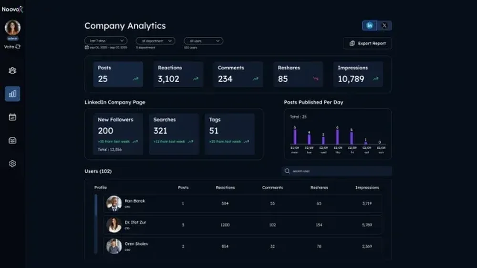Viewport: 477px width, 268px height.
Task: Click Oren Shalev's reactions value 854
Action: (x=225, y=247)
